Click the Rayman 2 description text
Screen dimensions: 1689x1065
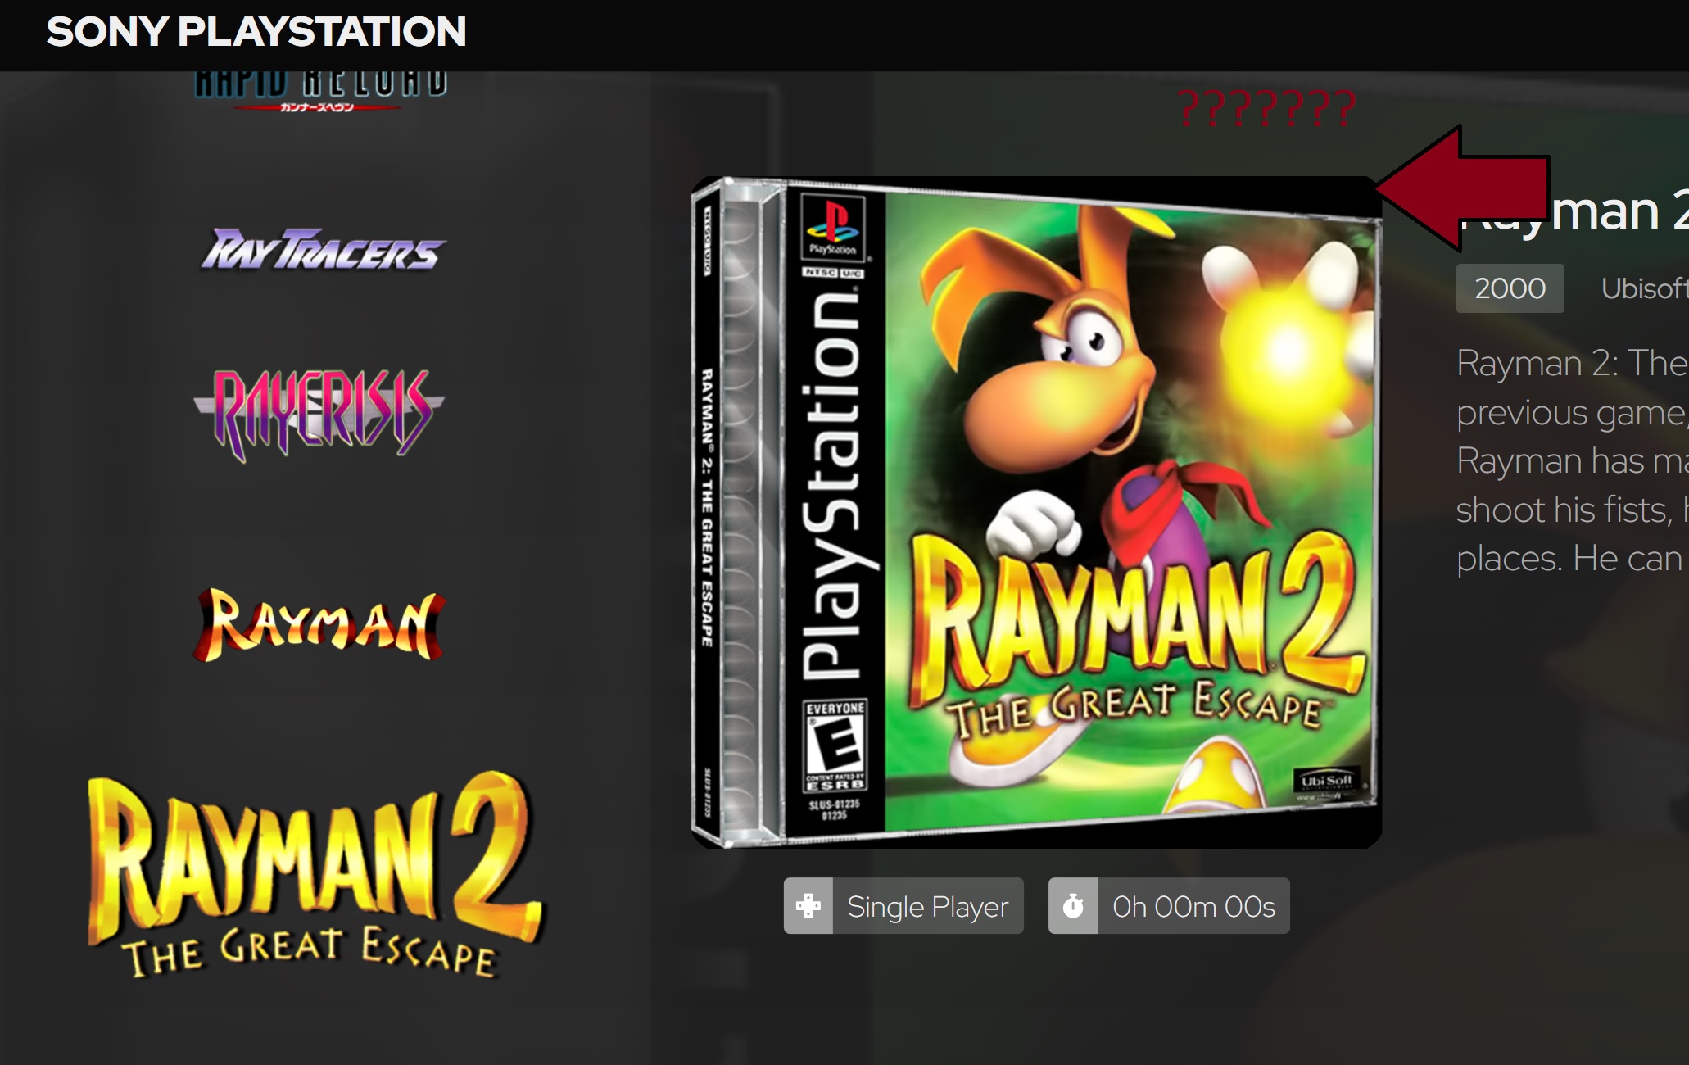[1573, 460]
